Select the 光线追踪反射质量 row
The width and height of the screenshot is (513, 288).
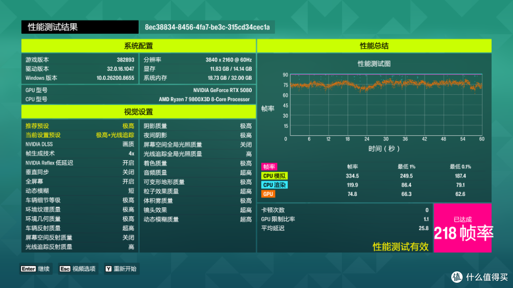(x=80, y=247)
